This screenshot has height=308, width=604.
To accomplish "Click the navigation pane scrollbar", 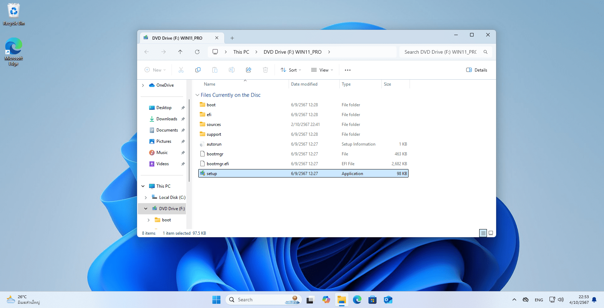I will (x=189, y=140).
